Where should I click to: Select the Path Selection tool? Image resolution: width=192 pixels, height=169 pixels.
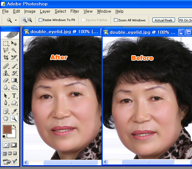(x=6, y=96)
